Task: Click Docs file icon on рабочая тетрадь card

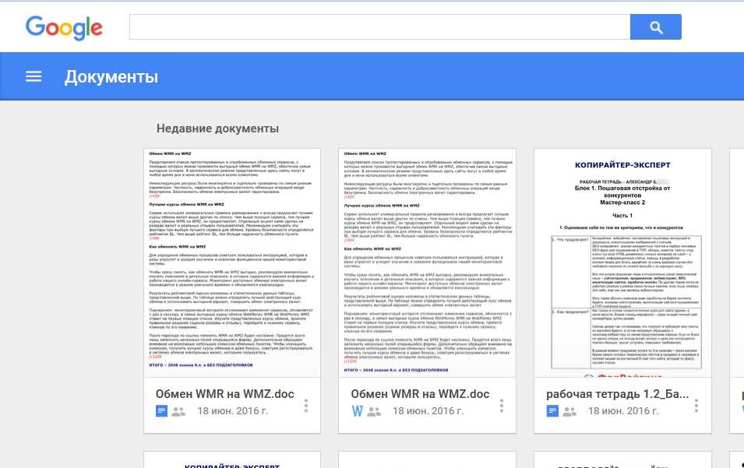Action: 552,411
